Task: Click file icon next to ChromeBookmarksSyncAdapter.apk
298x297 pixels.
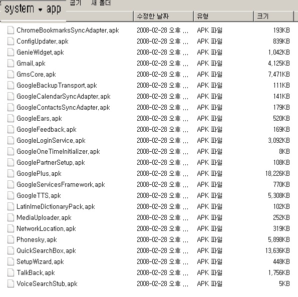Action: click(11, 30)
